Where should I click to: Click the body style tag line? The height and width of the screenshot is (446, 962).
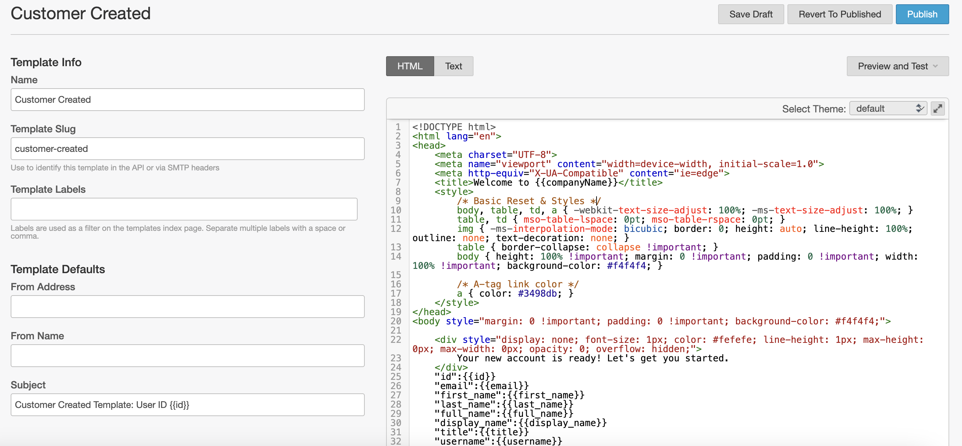(651, 321)
